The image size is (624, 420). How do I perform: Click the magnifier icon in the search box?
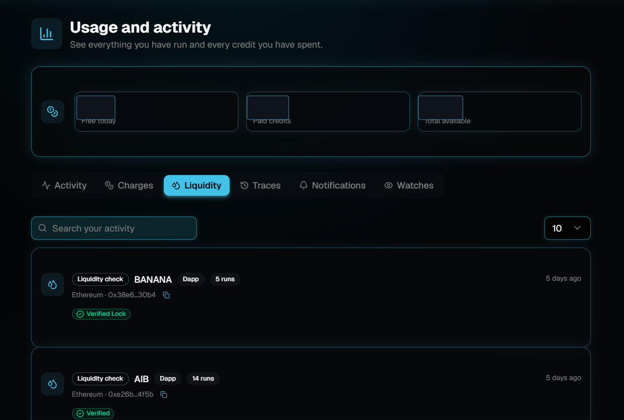[42, 228]
